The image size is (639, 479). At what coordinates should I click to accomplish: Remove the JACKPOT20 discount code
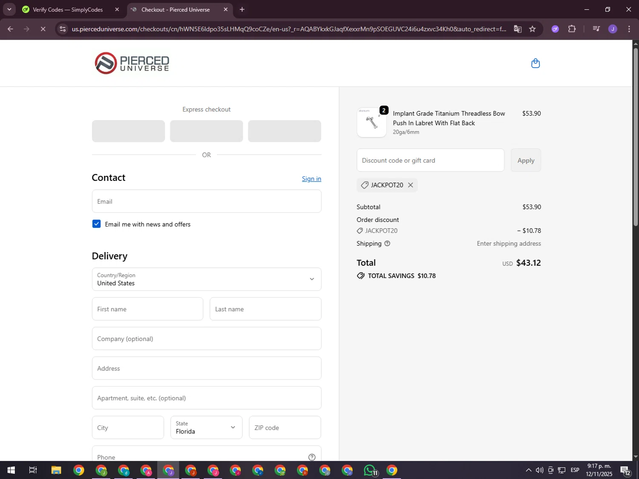tap(410, 185)
